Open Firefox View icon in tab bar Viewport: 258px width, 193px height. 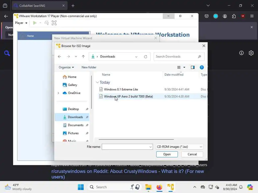point(5,6)
